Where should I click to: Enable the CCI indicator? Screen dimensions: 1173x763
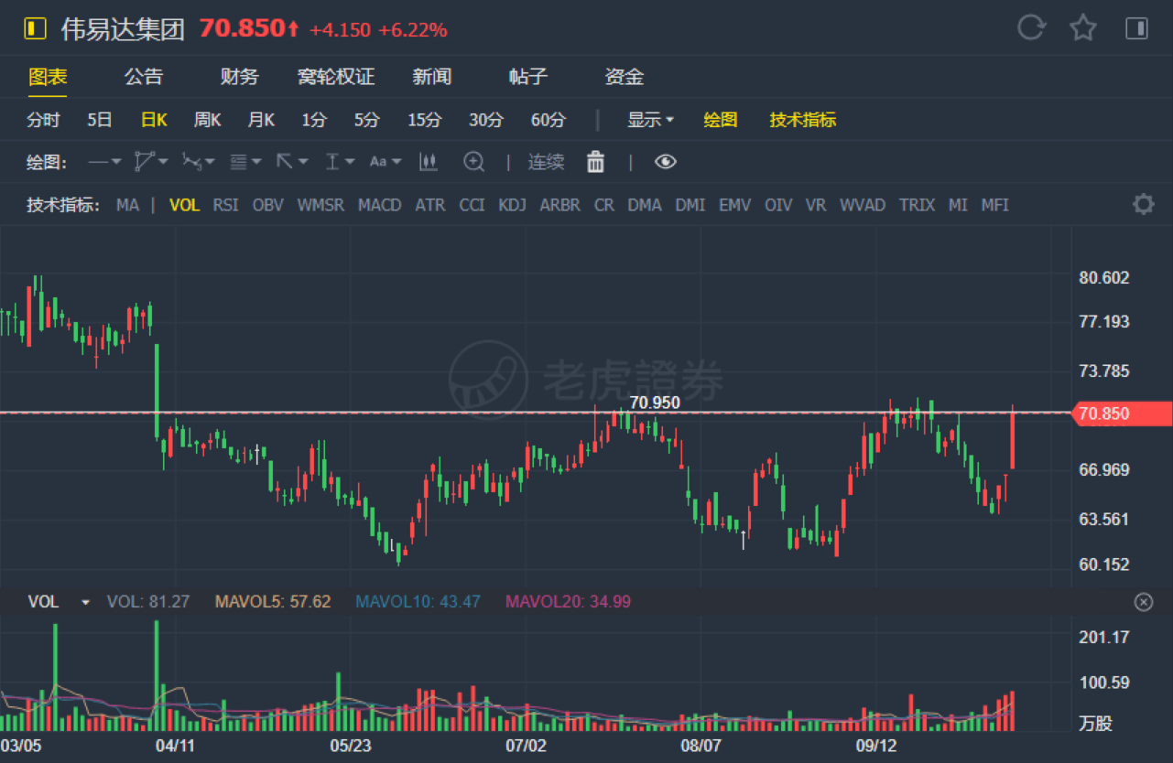pyautogui.click(x=472, y=205)
